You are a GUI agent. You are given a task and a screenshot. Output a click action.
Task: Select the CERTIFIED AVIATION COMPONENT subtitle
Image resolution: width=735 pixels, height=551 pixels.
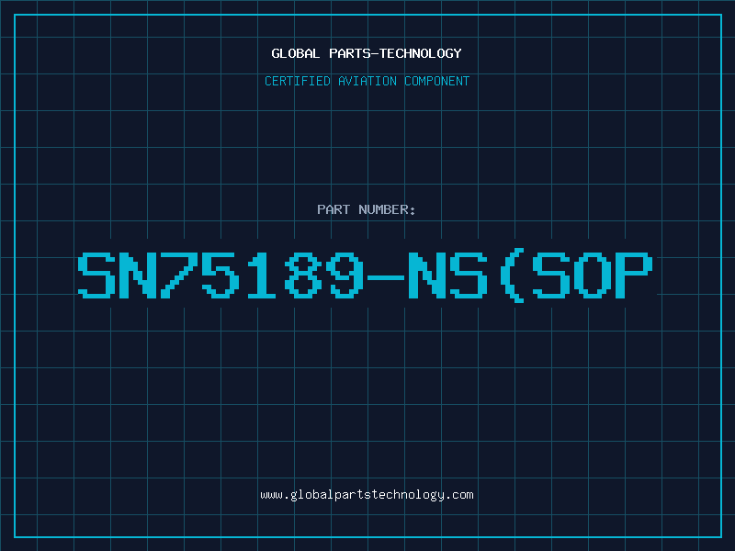click(367, 81)
